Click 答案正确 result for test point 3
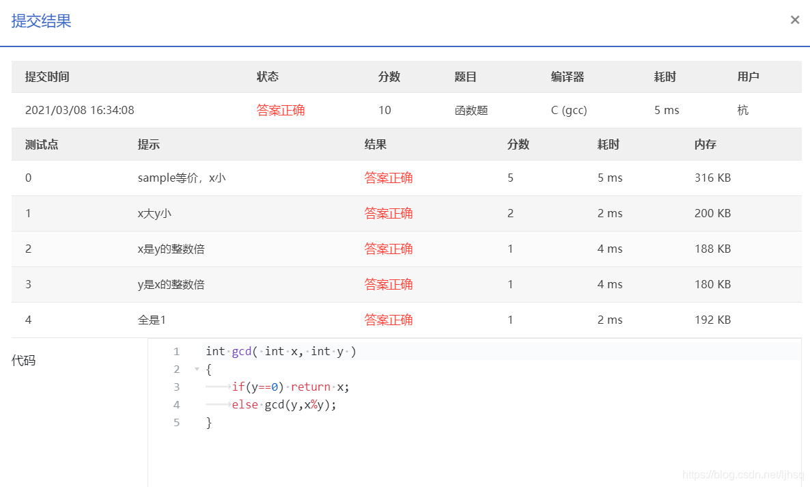 click(389, 284)
